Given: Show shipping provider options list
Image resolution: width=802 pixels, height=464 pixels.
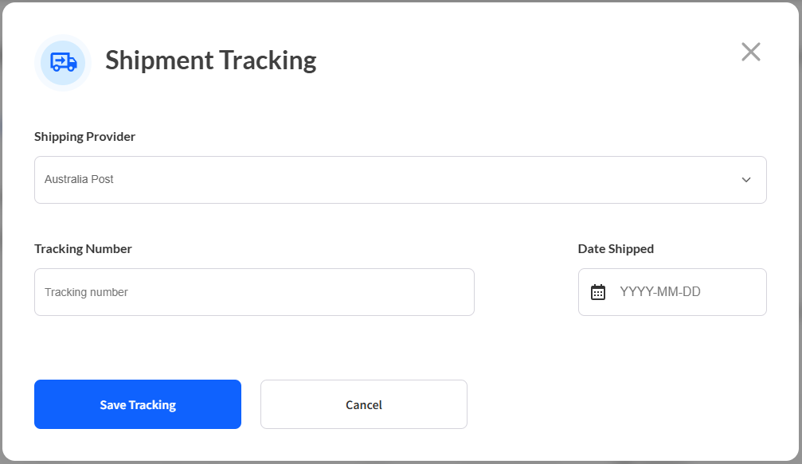Looking at the screenshot, I should coord(401,180).
